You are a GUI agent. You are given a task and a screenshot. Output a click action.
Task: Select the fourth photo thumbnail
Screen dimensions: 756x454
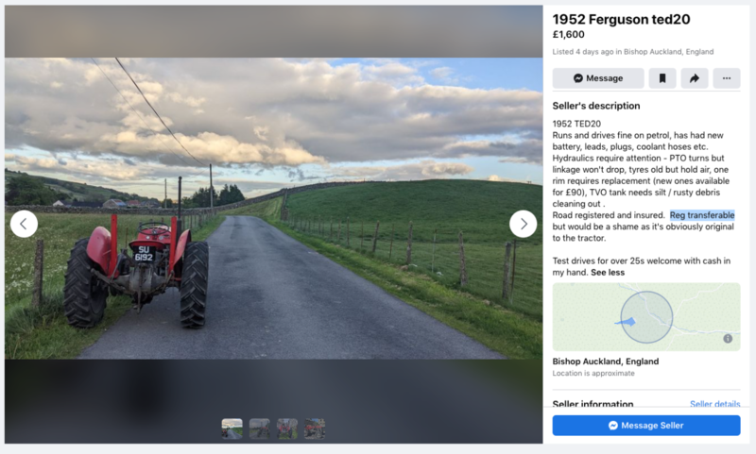point(315,429)
